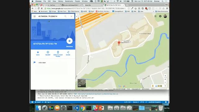
Task: Click the red map pin marker
Action: [119, 43]
